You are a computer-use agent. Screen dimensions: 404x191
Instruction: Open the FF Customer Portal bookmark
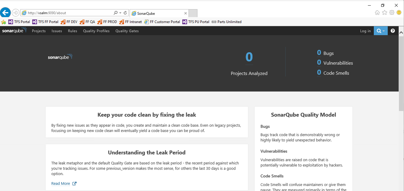(x=162, y=22)
